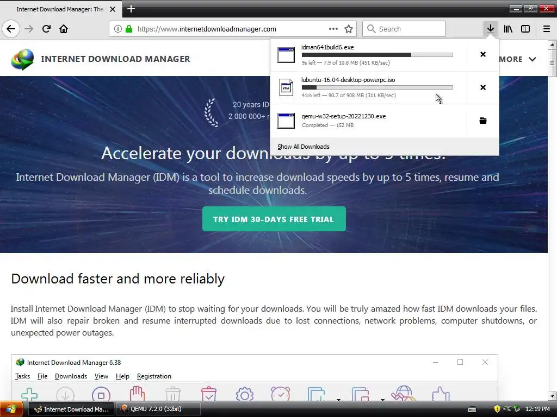Screen dimensions: 557x417
Task: Click the green secure padlock icon
Action: click(129, 29)
